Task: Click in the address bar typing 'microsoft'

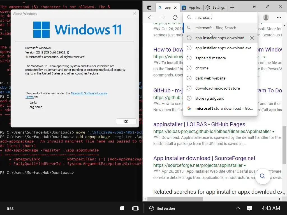Action: [220, 17]
